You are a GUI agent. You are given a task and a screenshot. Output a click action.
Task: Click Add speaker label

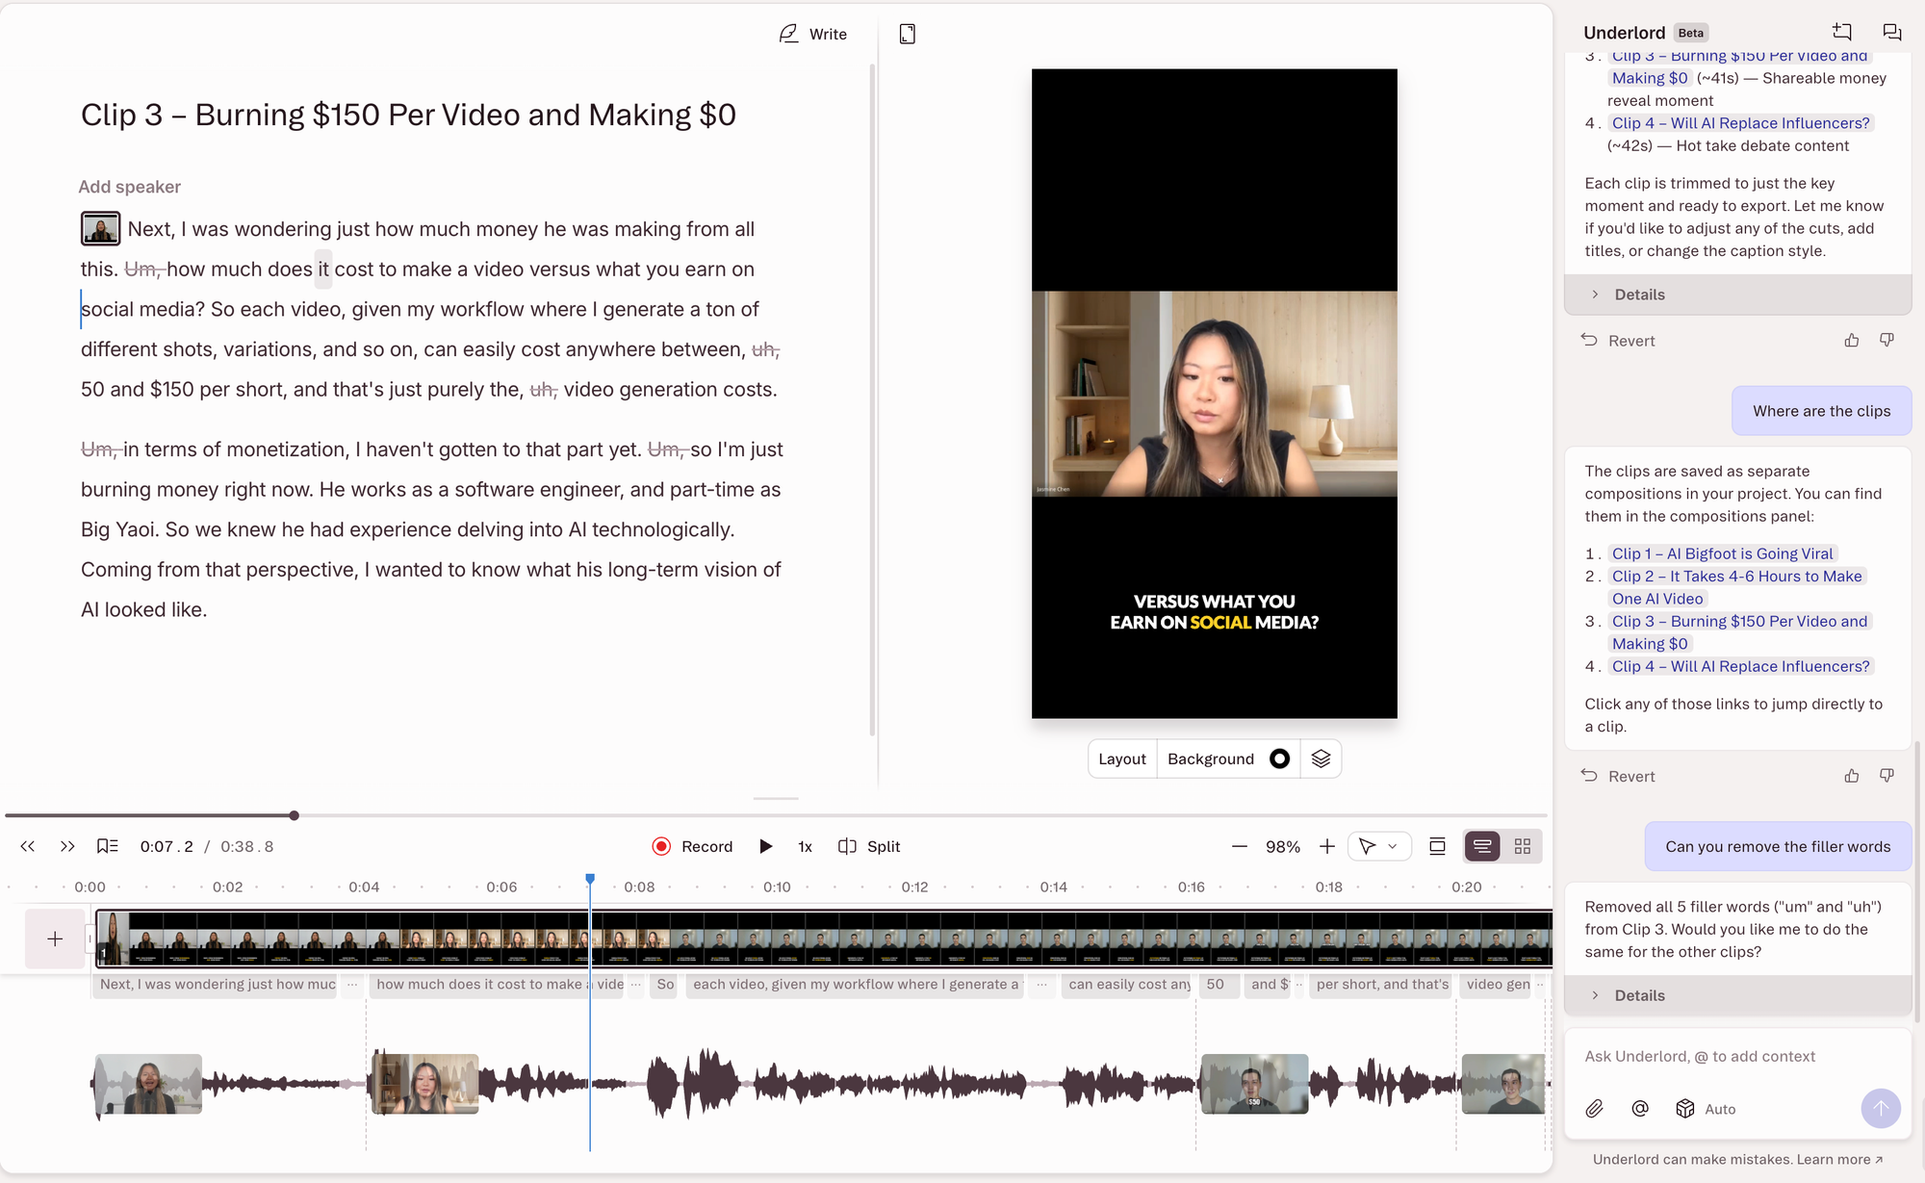point(130,187)
